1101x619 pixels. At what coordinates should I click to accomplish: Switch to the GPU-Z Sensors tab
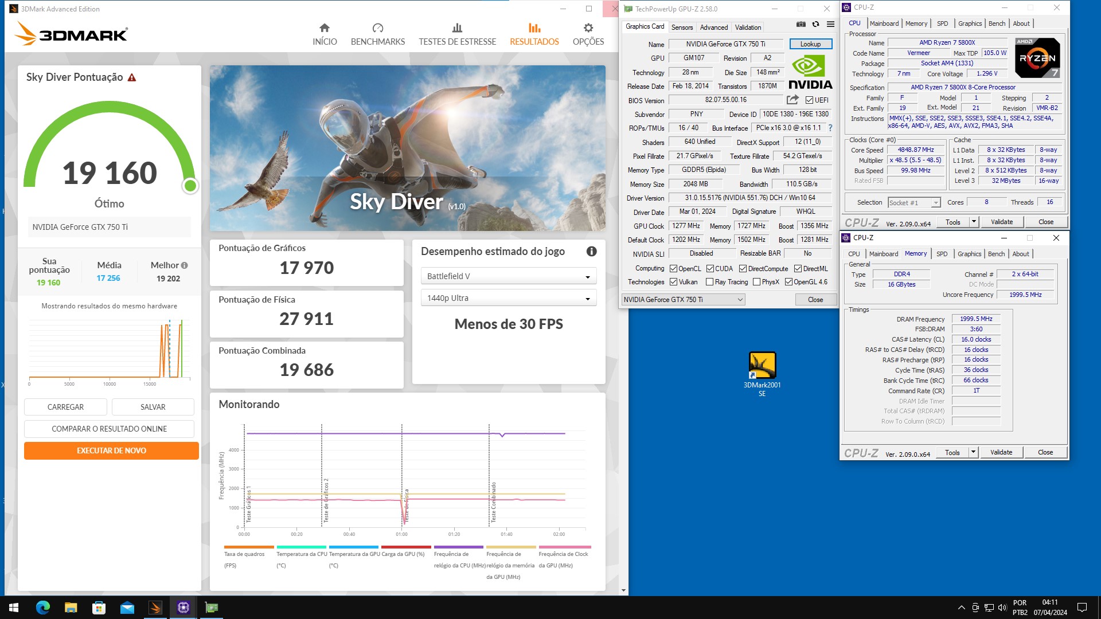pos(682,27)
